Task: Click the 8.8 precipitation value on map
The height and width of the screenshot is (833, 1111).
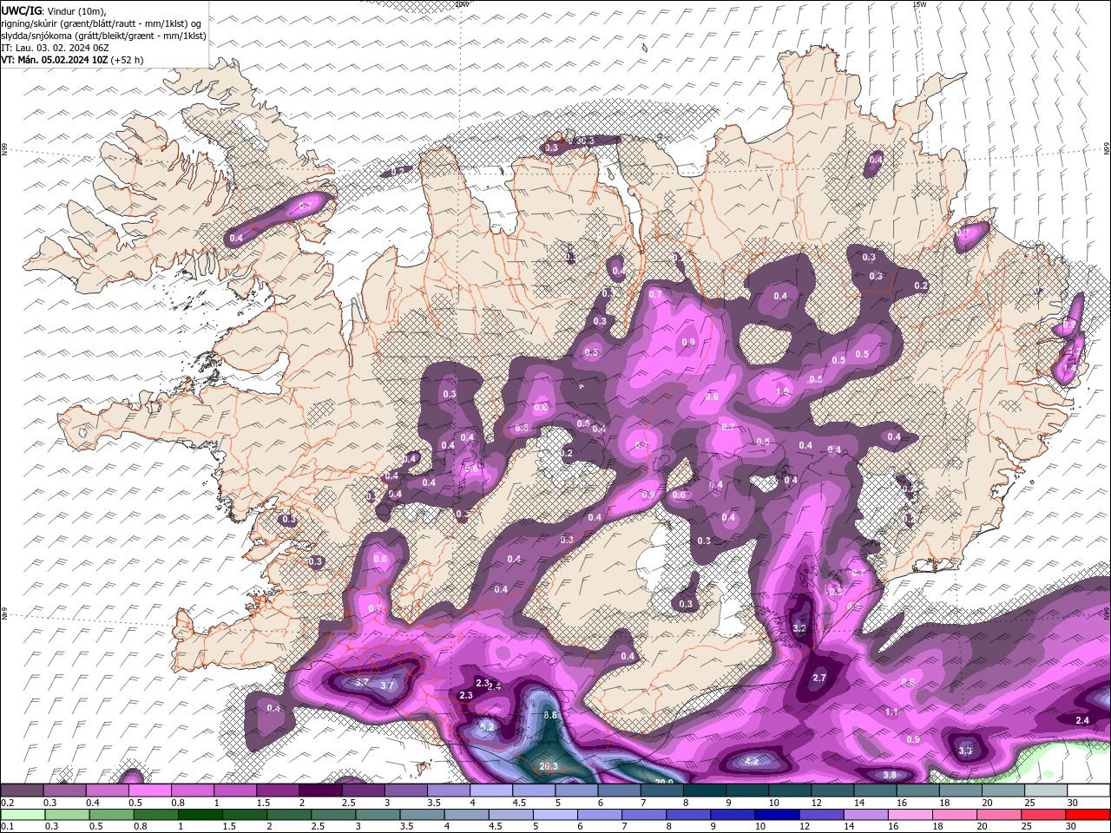Action: pos(550,716)
